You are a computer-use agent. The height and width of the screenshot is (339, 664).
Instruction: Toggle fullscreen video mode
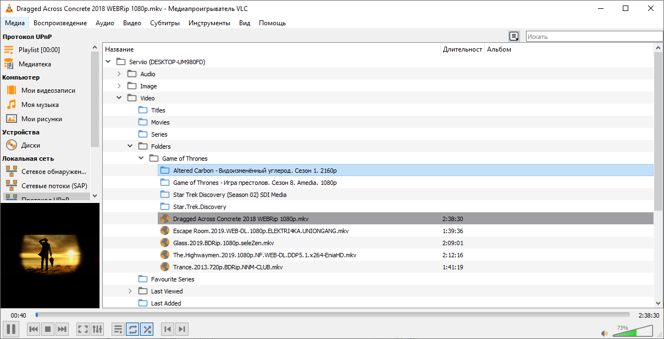[x=83, y=329]
